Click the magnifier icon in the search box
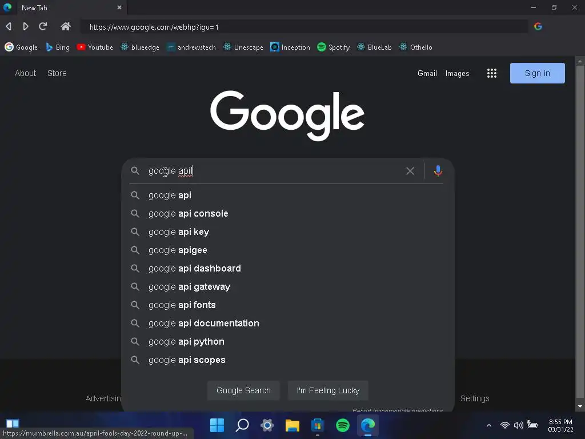Image resolution: width=585 pixels, height=439 pixels. click(135, 171)
